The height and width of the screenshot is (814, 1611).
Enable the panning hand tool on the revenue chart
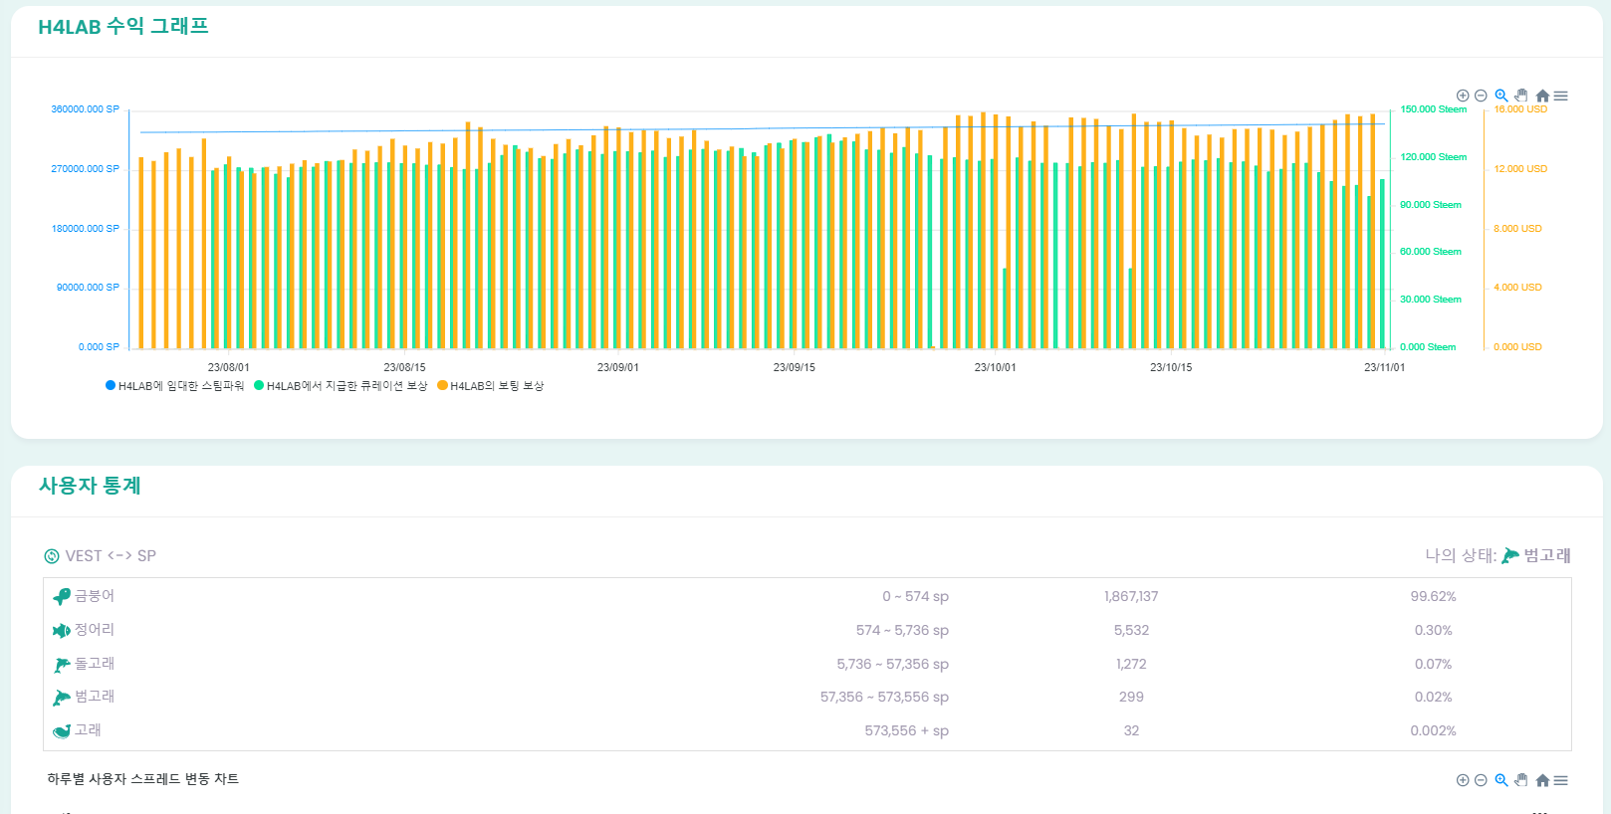(1521, 96)
